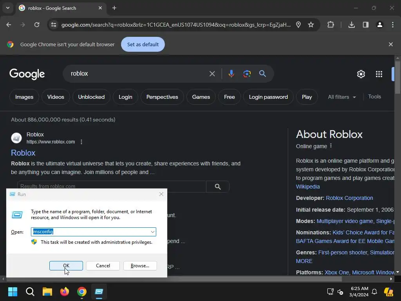Bookmark this page with the star icon

tap(311, 25)
